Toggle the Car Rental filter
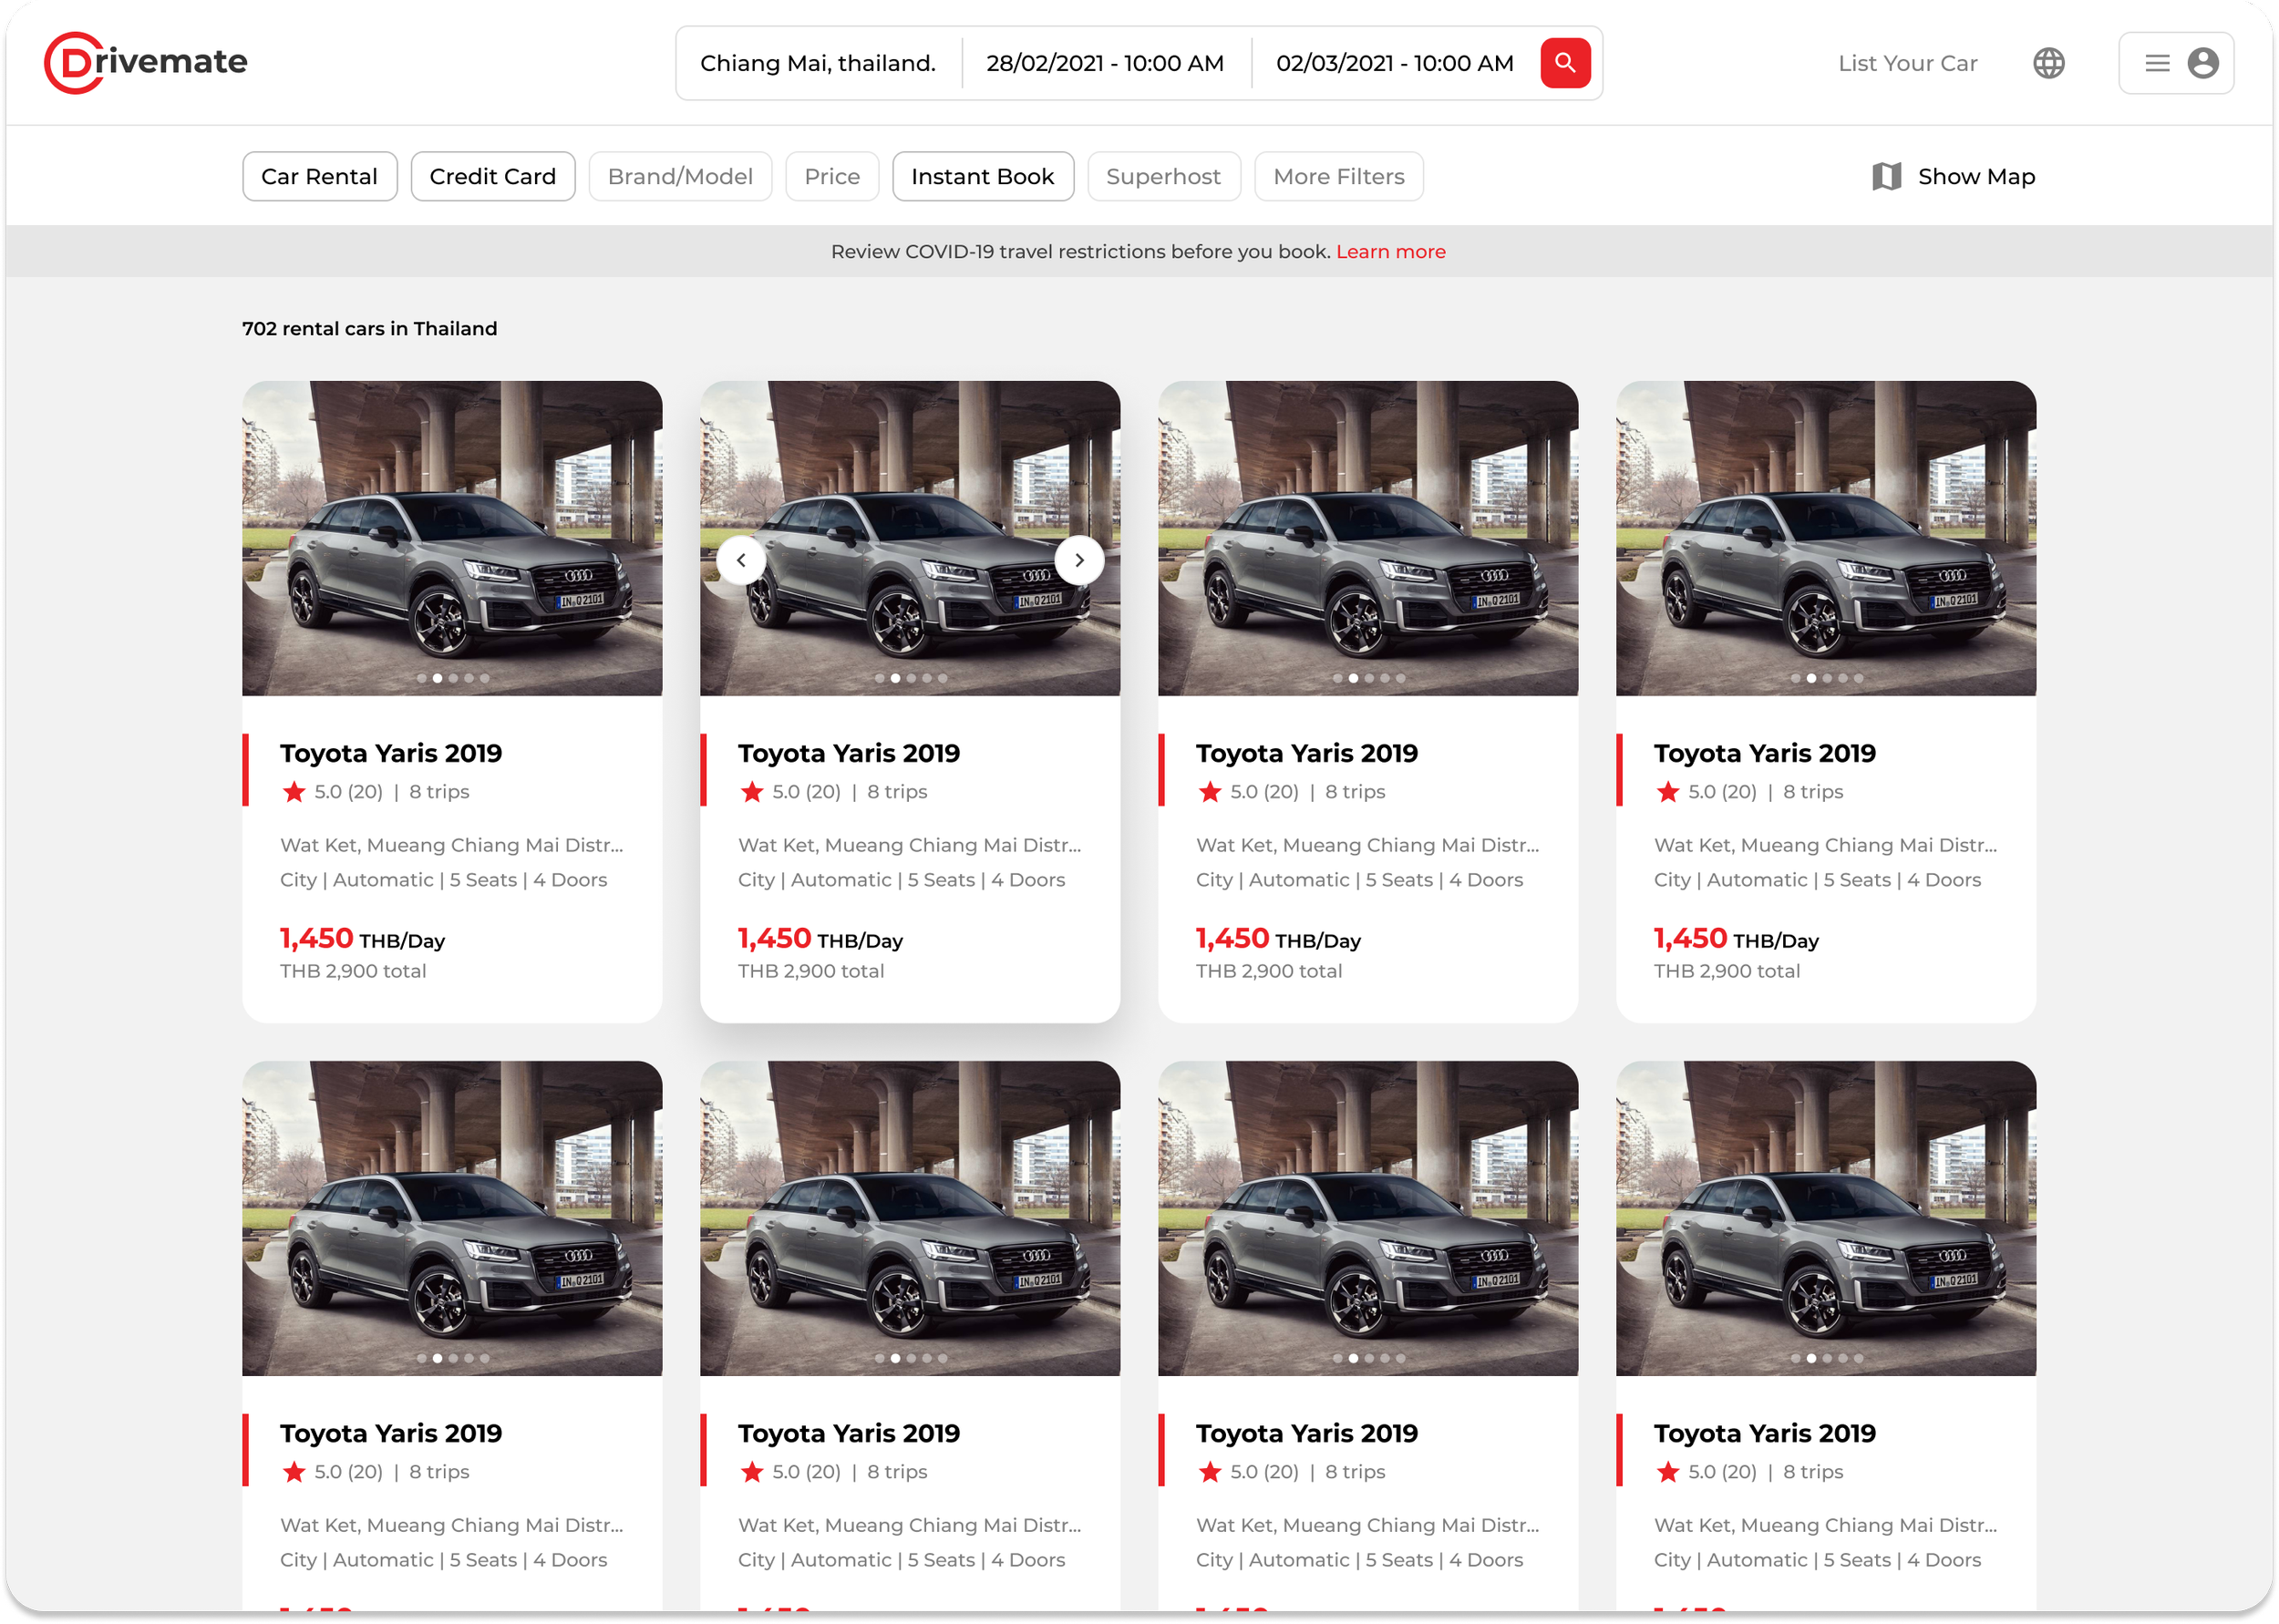This screenshot has height=1624, width=2279. click(319, 176)
